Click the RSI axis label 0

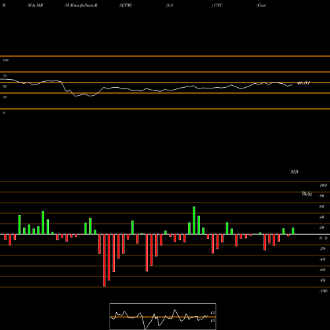coord(3,113)
